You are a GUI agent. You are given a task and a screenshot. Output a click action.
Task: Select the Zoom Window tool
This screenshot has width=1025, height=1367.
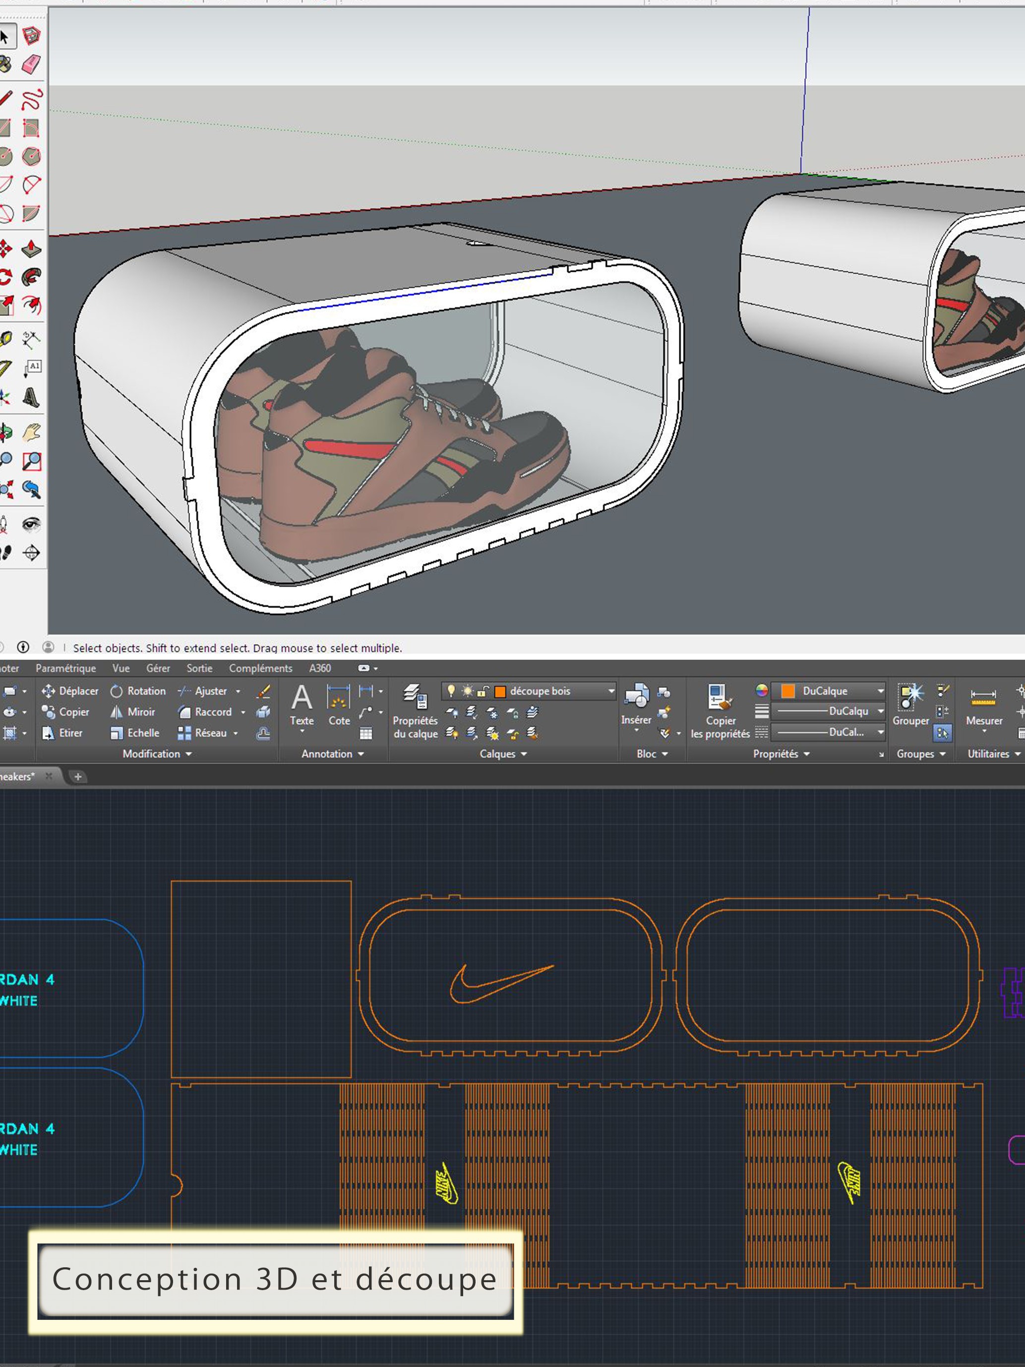click(x=32, y=461)
